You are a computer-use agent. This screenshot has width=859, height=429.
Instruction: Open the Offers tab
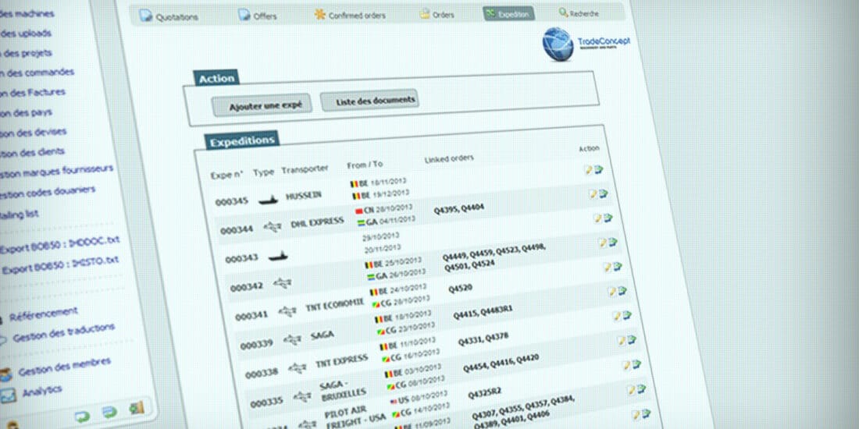click(x=257, y=16)
